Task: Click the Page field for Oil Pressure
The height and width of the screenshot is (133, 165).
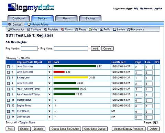Action: (x=139, y=118)
